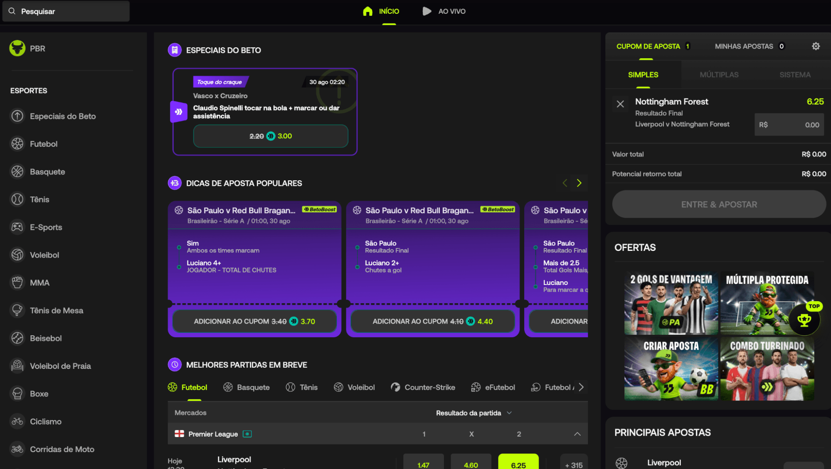The width and height of the screenshot is (831, 469).
Task: Switch to MÚLTIPLAS bet type tab
Action: [719, 75]
